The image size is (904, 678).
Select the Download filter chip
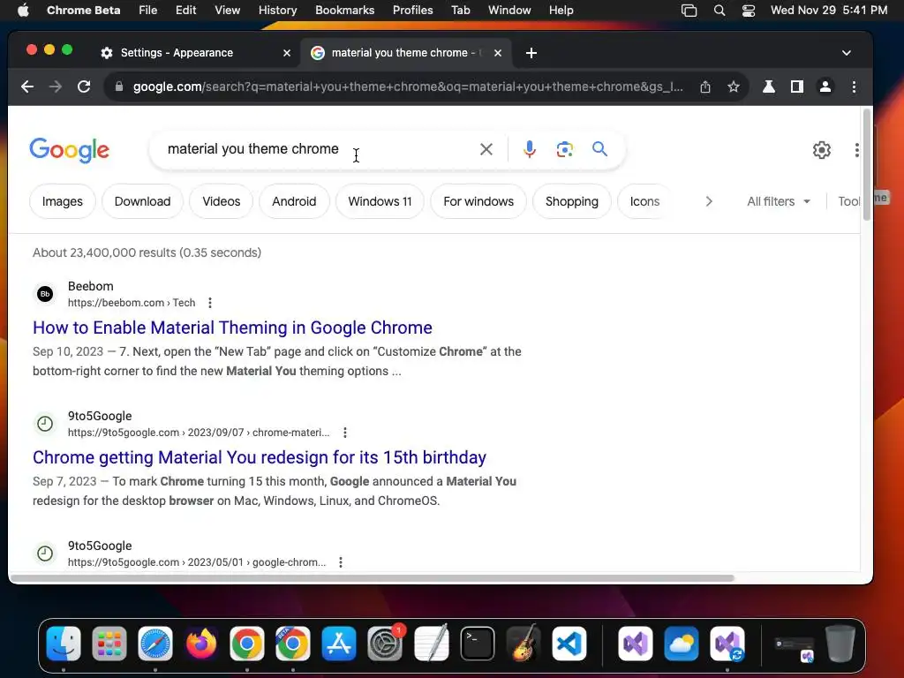click(x=142, y=201)
